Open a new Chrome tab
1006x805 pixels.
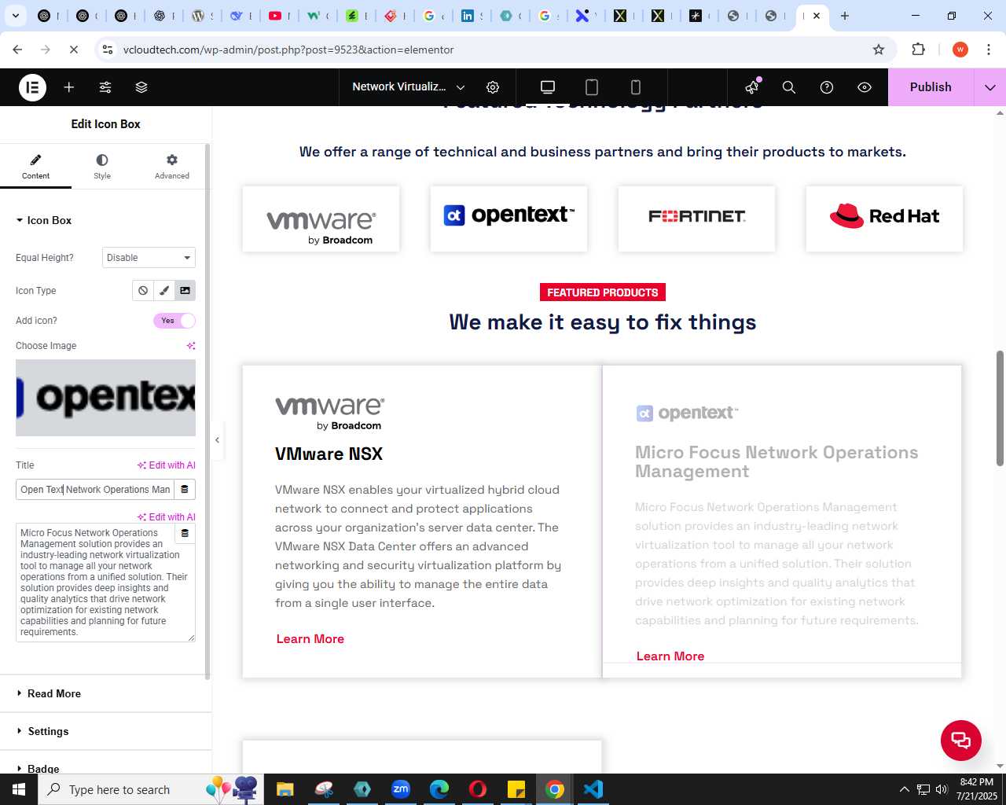click(845, 16)
